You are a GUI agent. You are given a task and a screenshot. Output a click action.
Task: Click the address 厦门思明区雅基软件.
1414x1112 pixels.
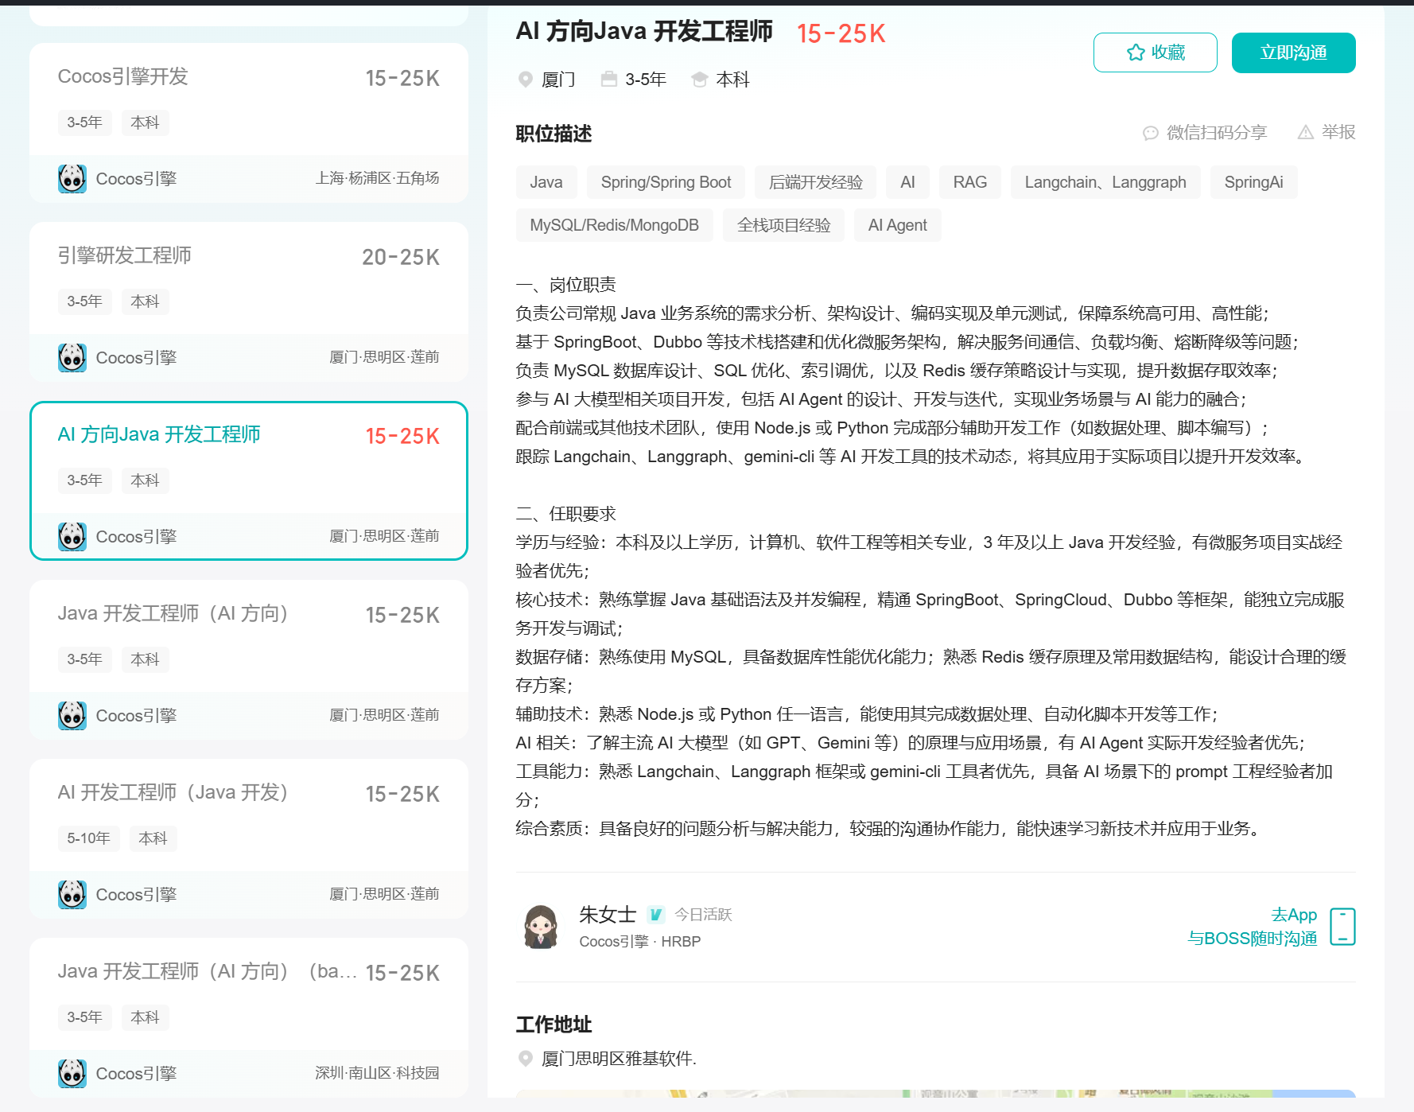(x=618, y=1059)
